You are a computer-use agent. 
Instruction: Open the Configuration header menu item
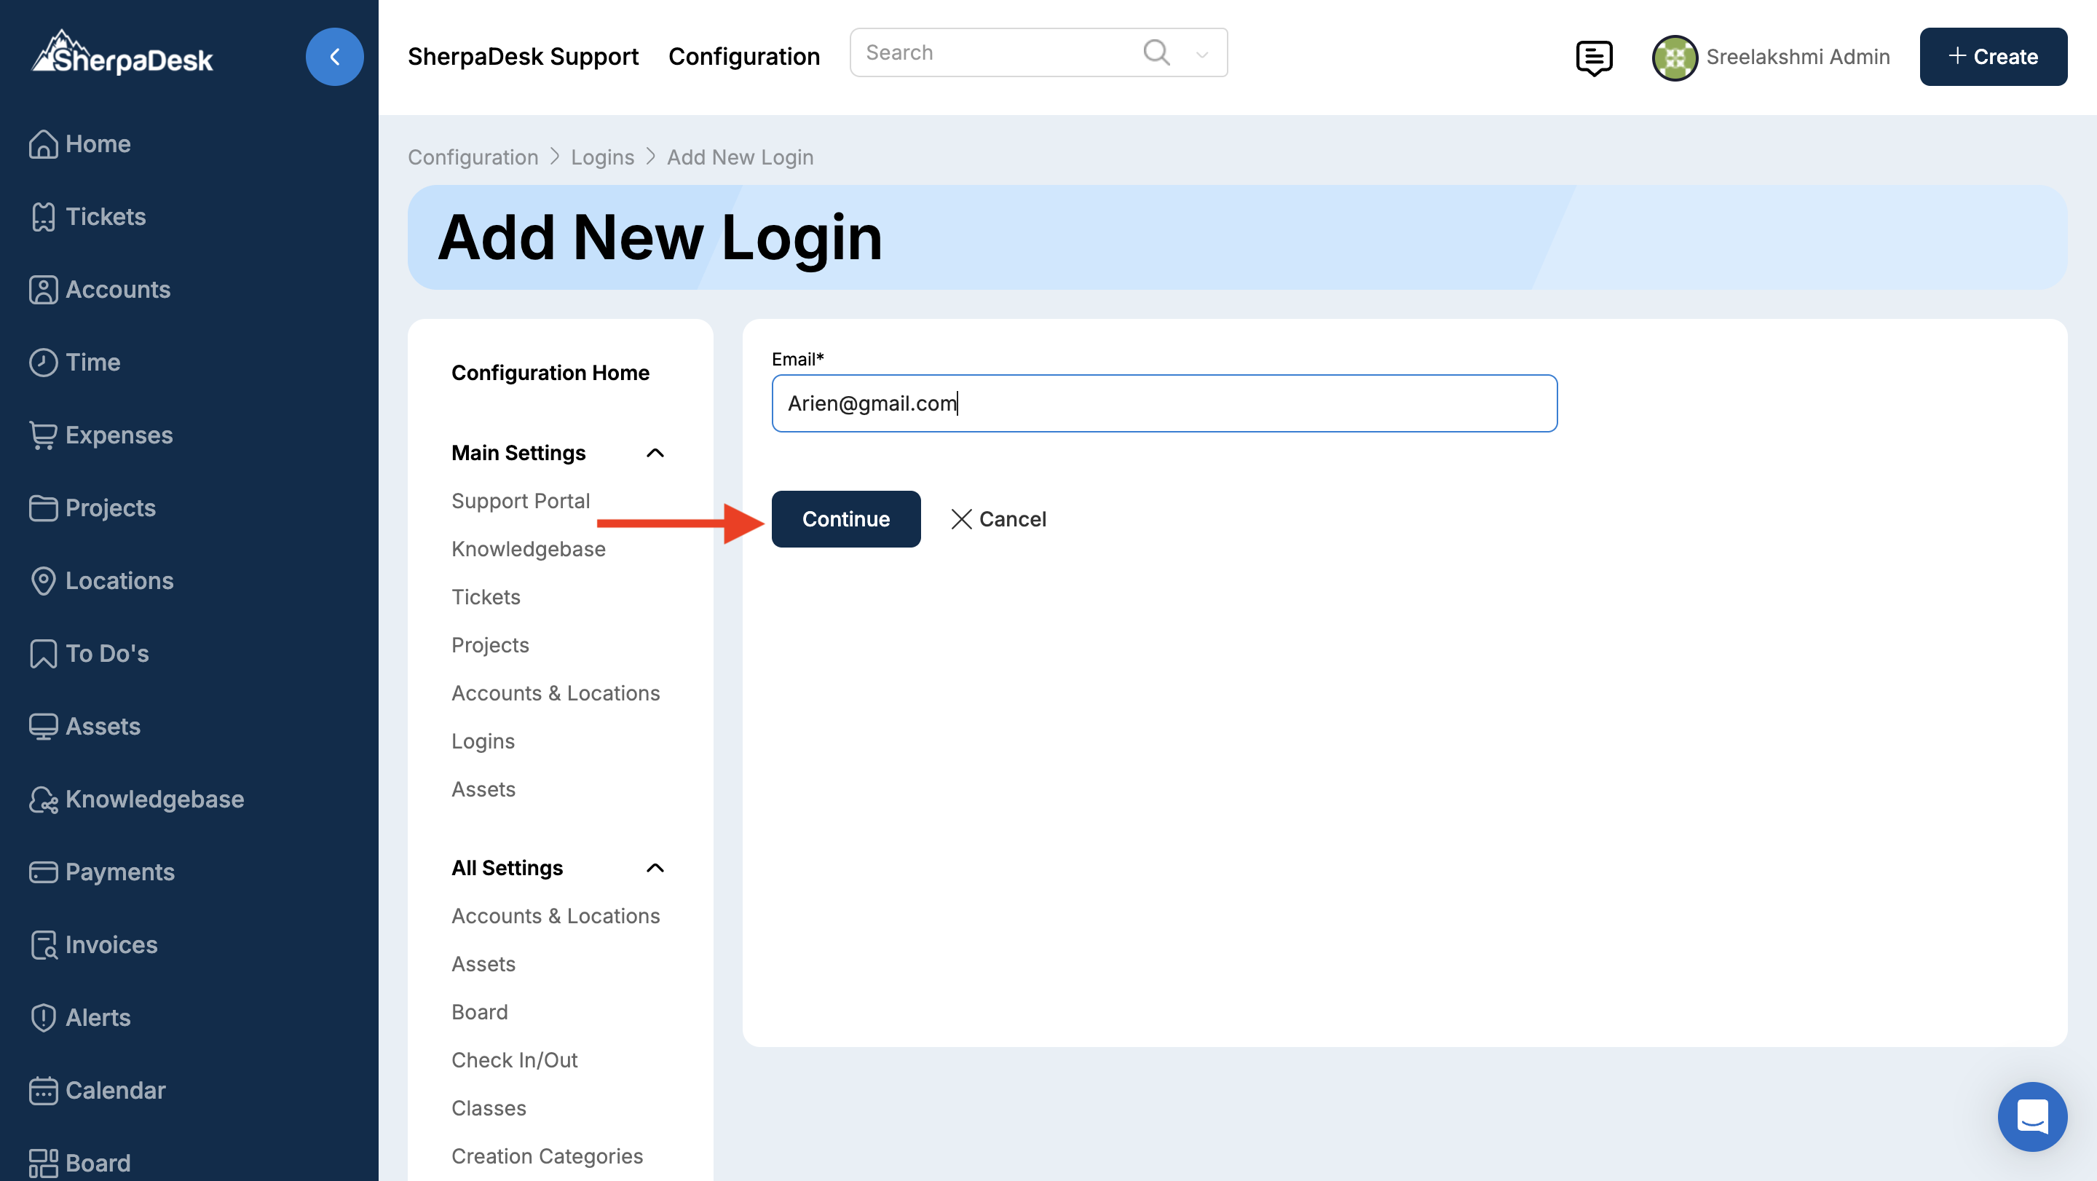743,57
